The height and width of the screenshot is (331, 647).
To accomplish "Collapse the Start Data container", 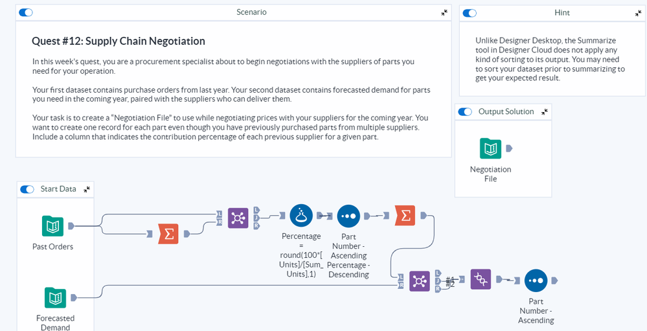I will (x=87, y=189).
